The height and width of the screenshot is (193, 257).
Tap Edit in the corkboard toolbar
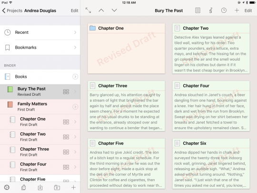[x=248, y=10]
